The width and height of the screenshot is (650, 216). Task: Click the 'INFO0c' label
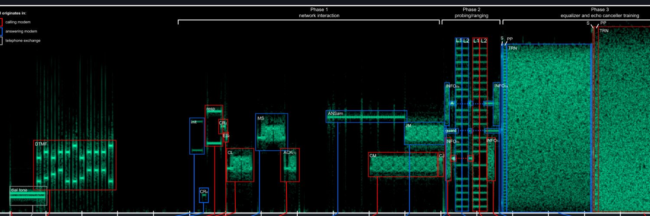pyautogui.click(x=452, y=142)
